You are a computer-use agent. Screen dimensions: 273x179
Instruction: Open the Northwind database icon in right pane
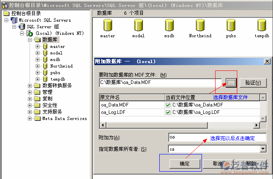[x=200, y=25]
